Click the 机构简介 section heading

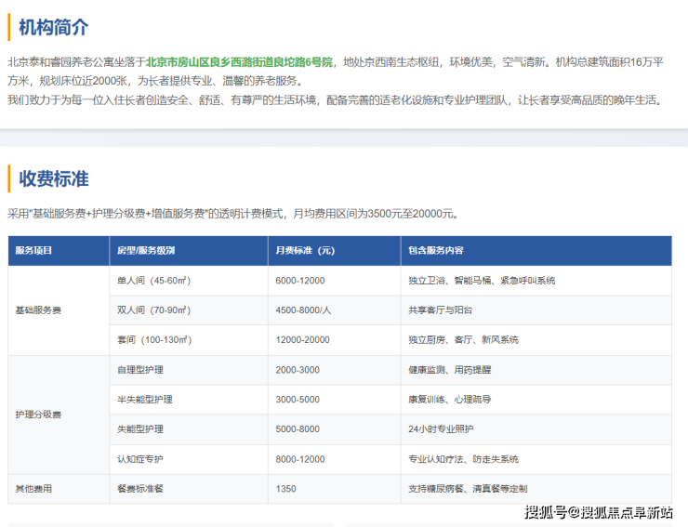click(x=54, y=28)
